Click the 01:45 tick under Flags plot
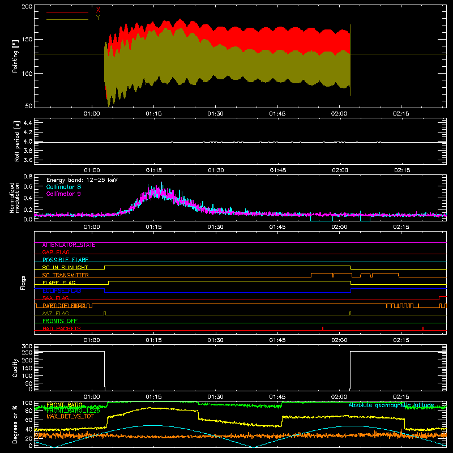453x453 pixels. tap(277, 340)
